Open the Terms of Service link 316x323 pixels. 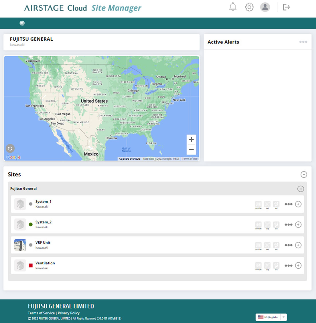tap(41, 313)
